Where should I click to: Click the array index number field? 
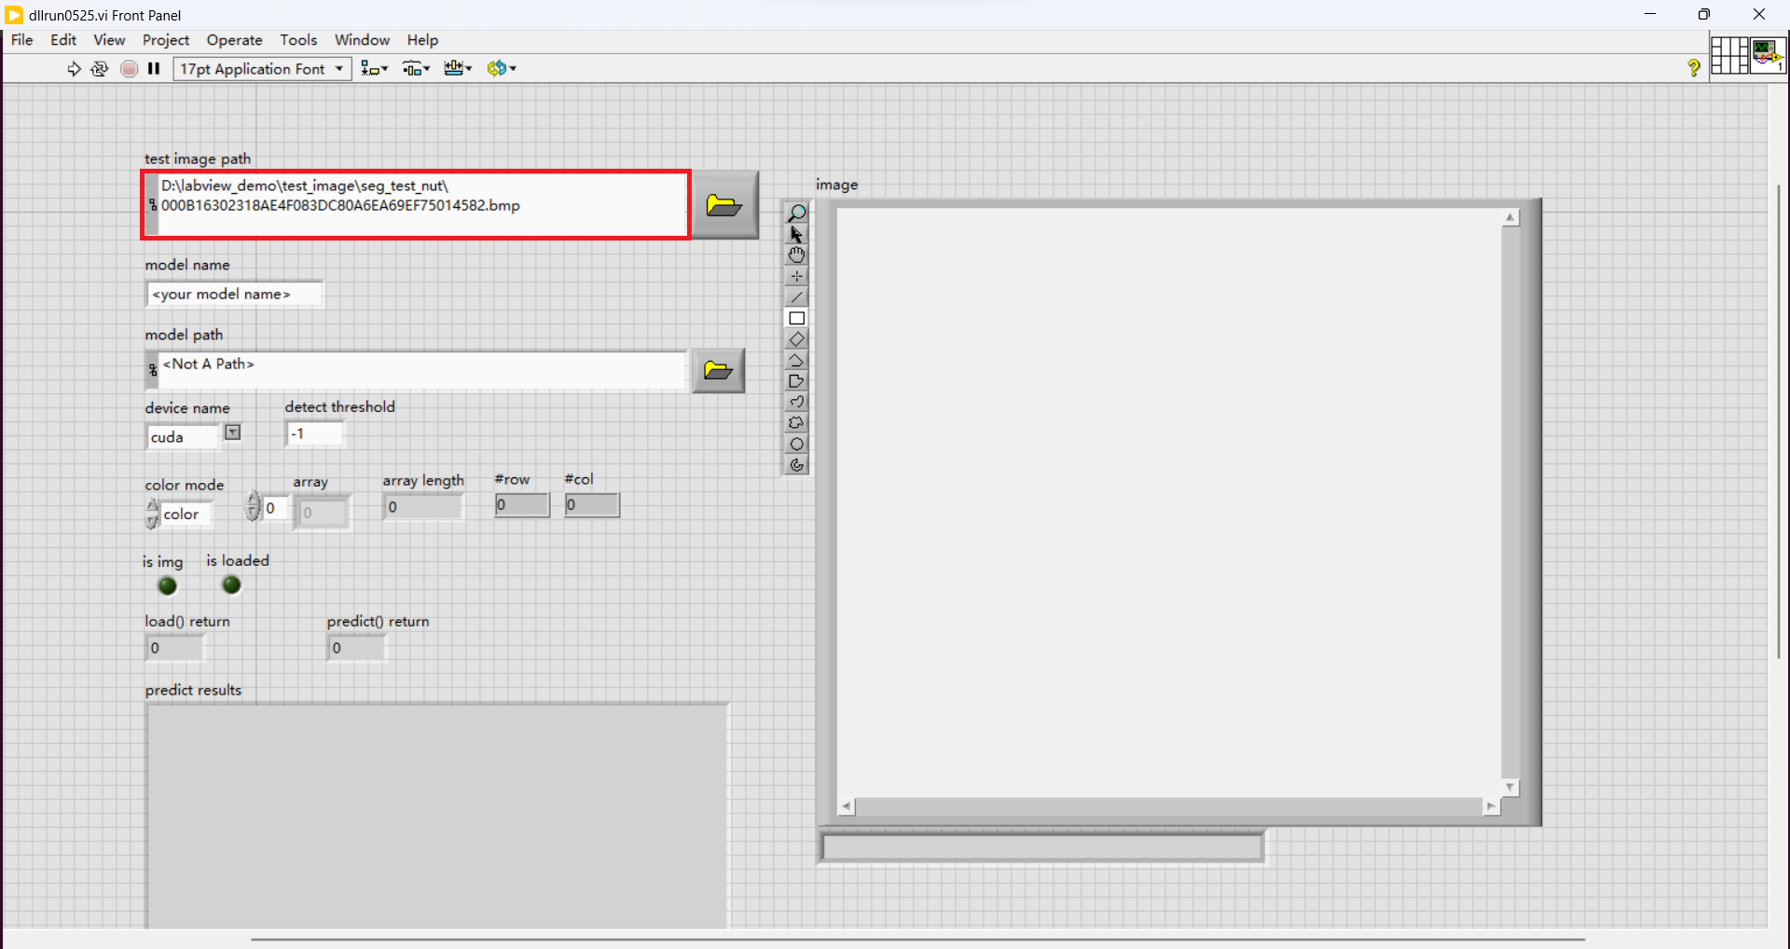pyautogui.click(x=276, y=508)
